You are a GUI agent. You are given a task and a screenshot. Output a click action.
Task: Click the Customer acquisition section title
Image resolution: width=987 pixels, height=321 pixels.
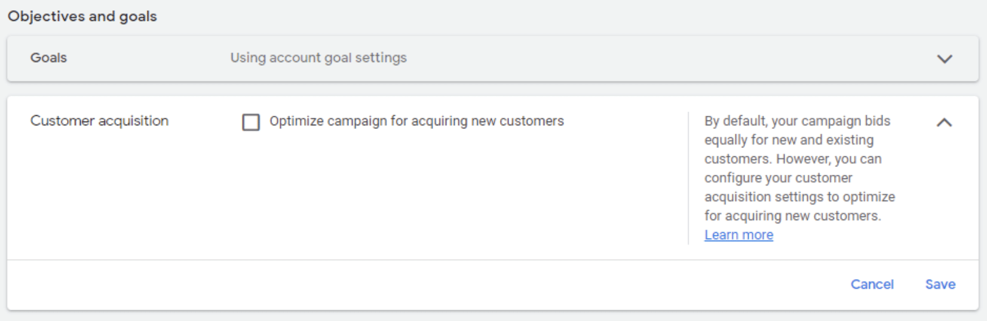(99, 121)
